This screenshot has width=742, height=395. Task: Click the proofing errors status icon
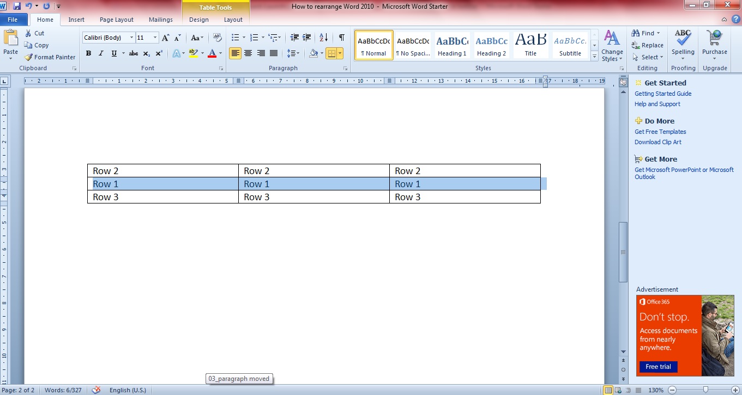(x=96, y=390)
